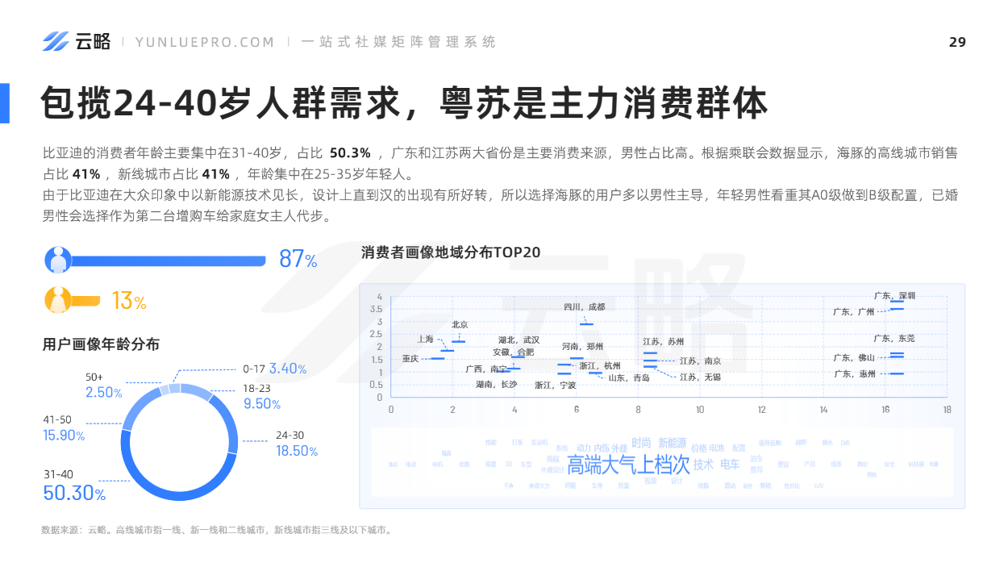Click the 广东，东莞 data label
1008x567 pixels.
click(x=894, y=339)
